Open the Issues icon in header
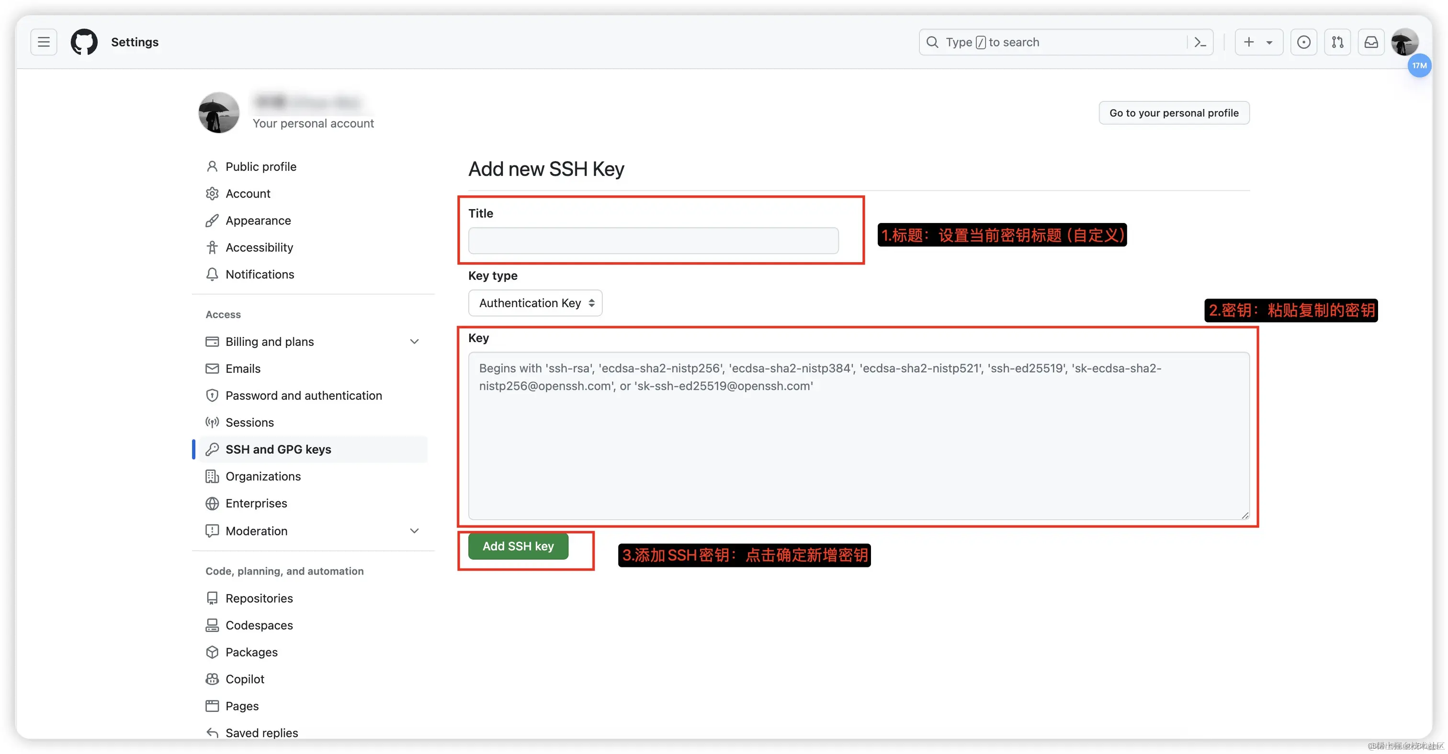 click(x=1303, y=42)
